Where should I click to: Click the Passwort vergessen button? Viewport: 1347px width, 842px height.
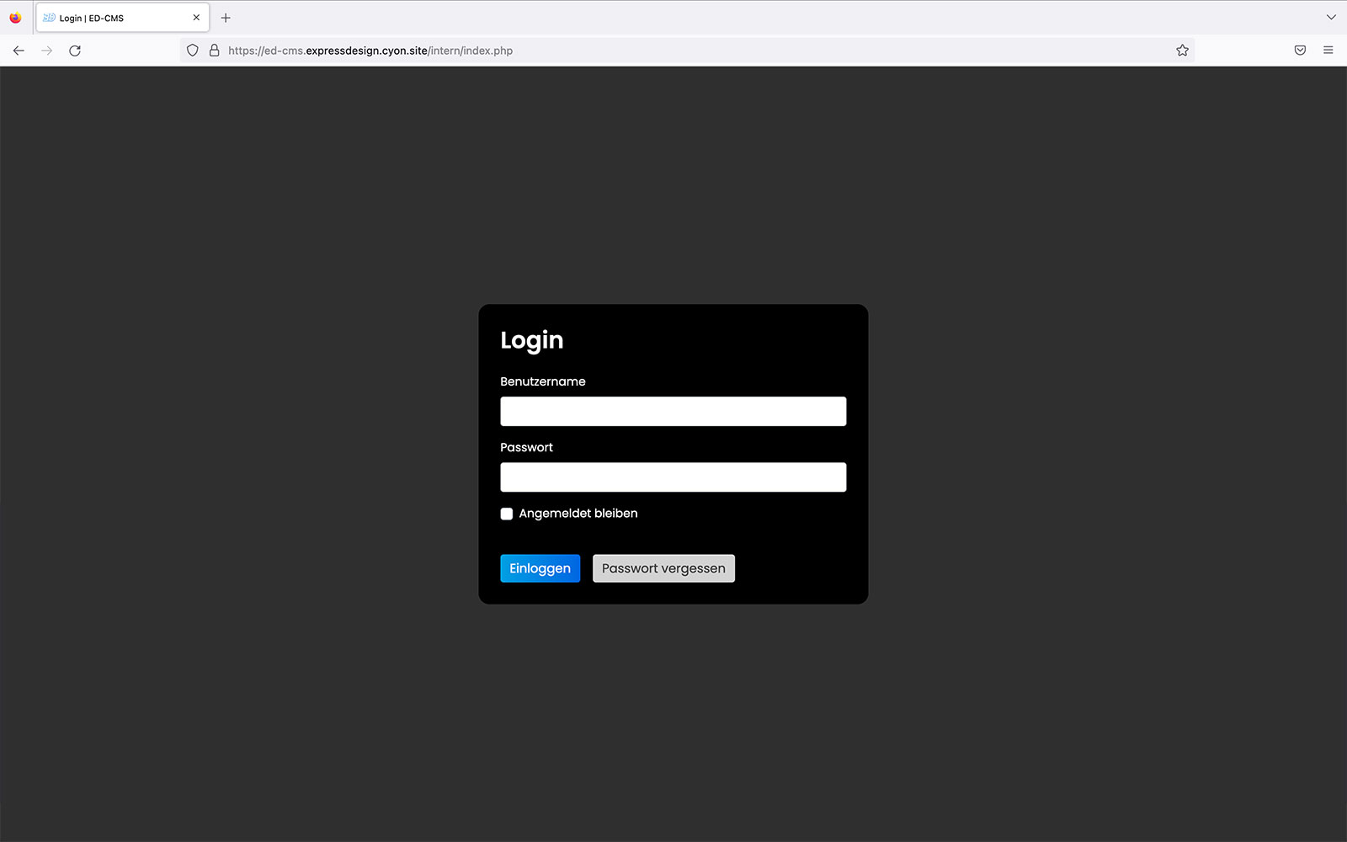coord(663,568)
